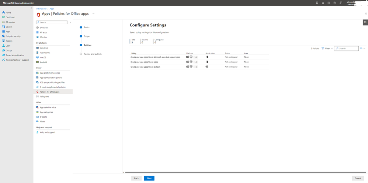Go to the Scope wizard step
Screen dimensions: 368x183
tap(87, 36)
